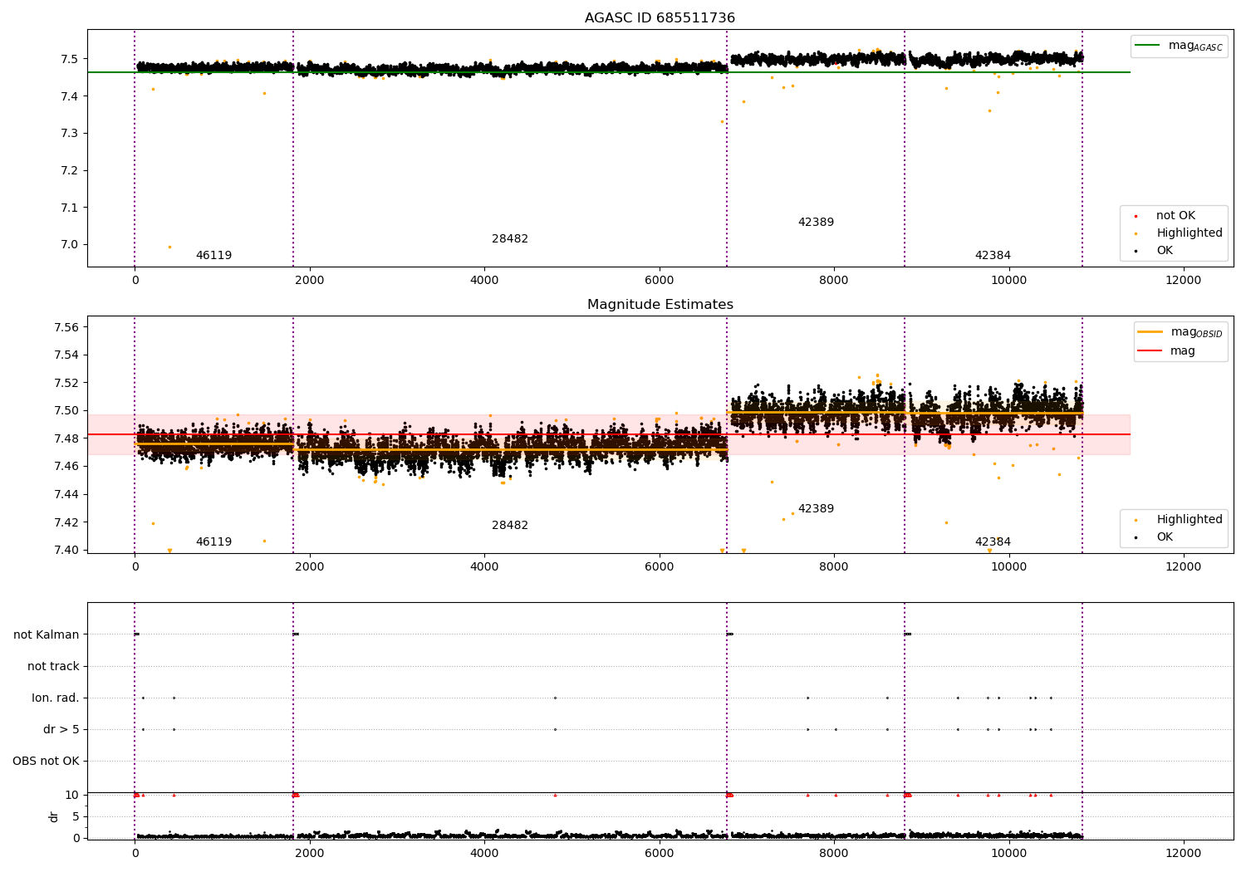Screen dimensions: 1246x872
Task: Select the red 'mag' legend label
Action: (x=1183, y=351)
